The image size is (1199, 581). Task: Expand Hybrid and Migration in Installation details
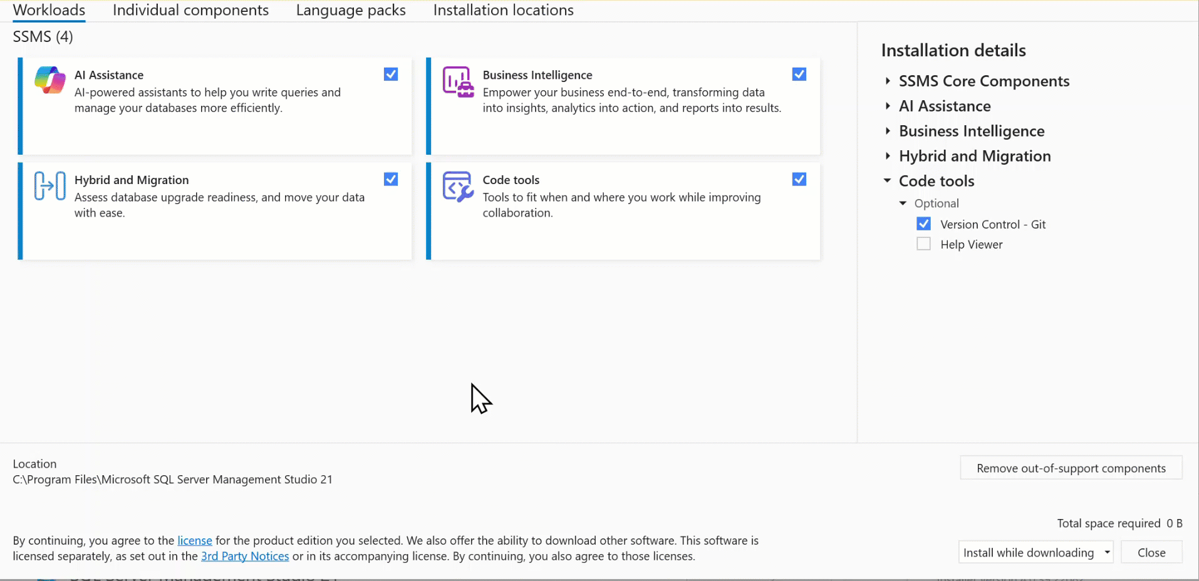888,156
